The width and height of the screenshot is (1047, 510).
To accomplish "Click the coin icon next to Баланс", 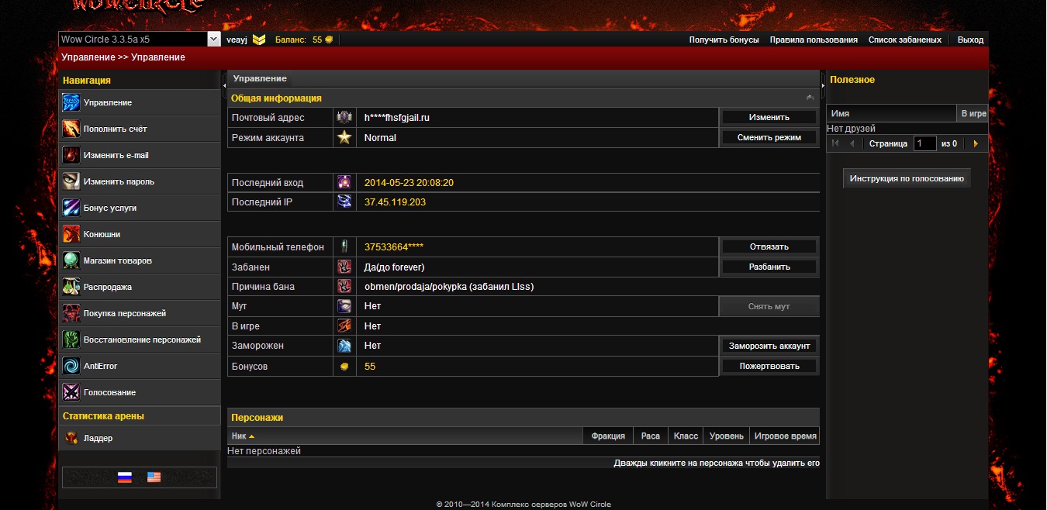I will coord(329,40).
